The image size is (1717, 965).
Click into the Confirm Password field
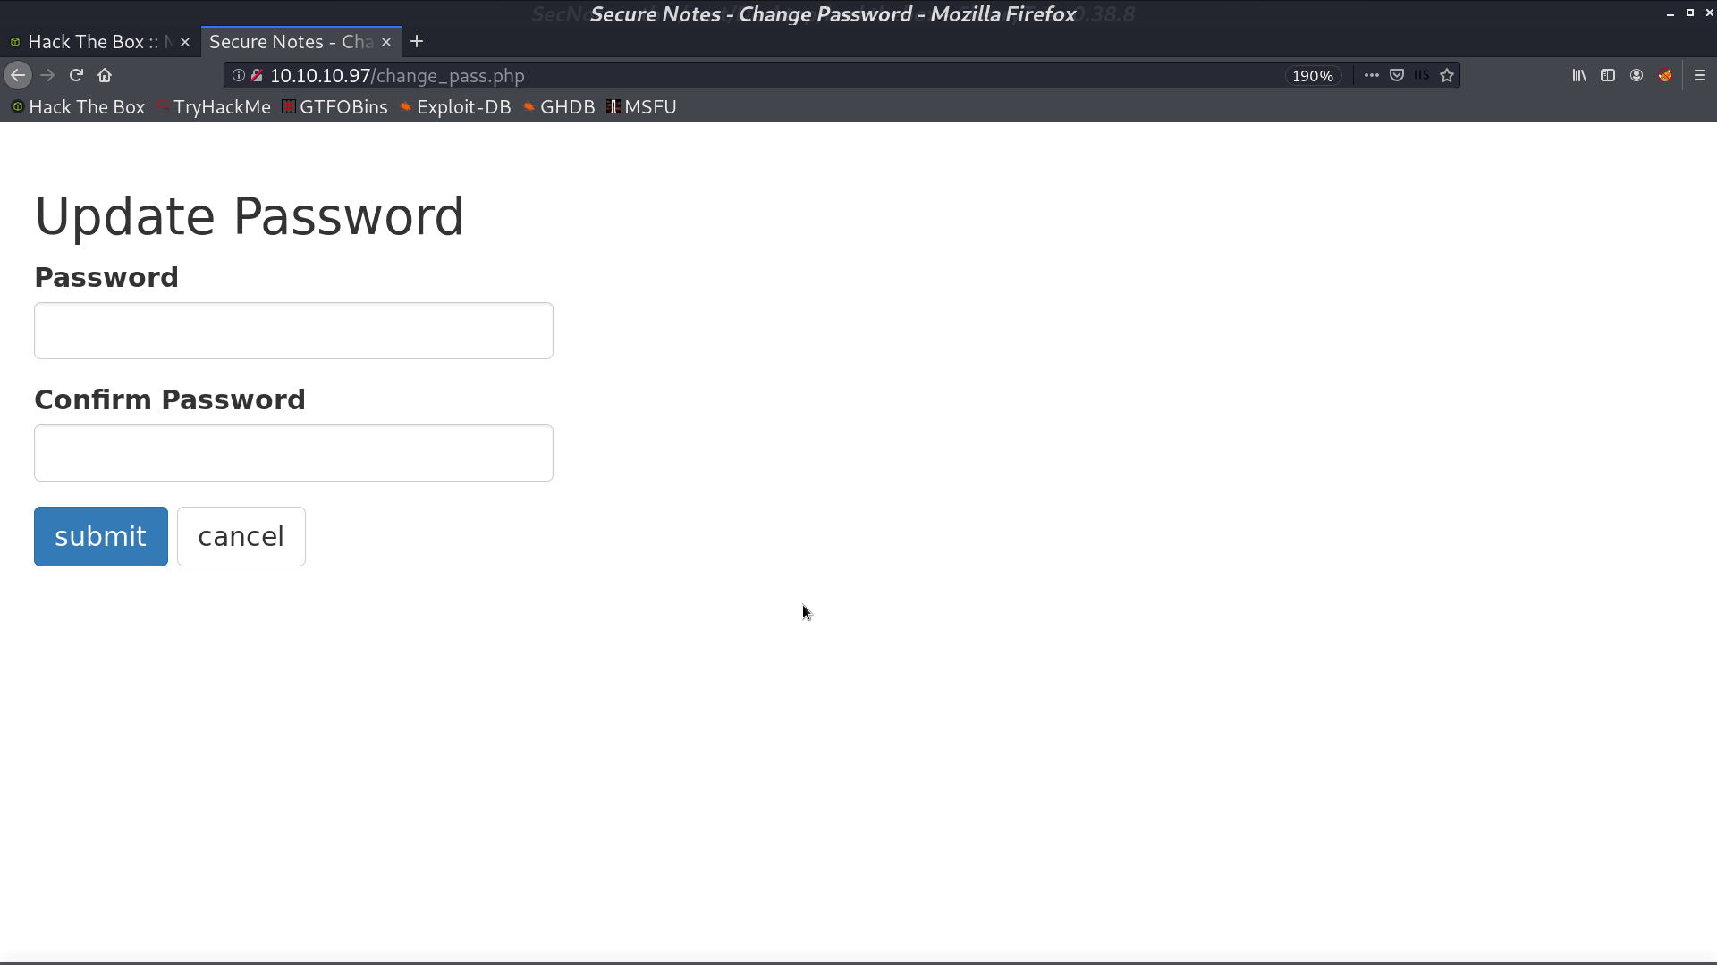pyautogui.click(x=293, y=453)
